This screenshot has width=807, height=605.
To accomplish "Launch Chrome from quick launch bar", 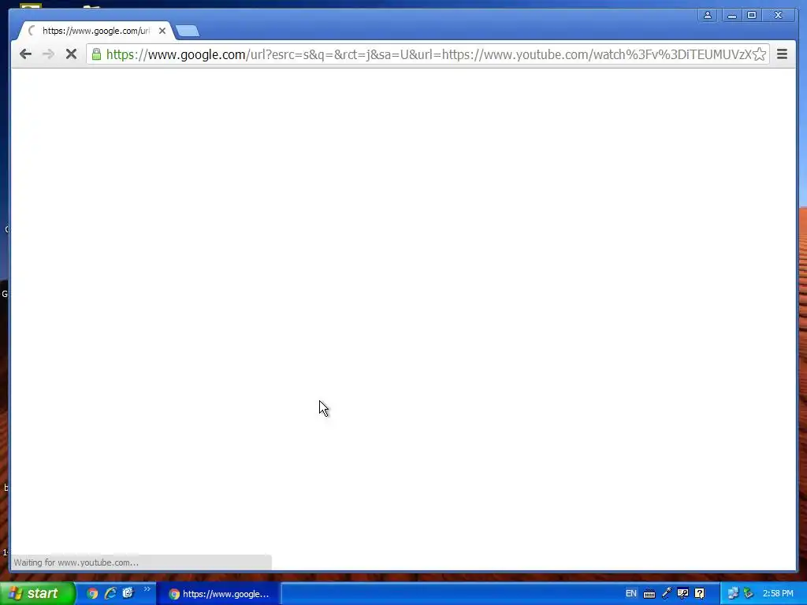I will [92, 594].
